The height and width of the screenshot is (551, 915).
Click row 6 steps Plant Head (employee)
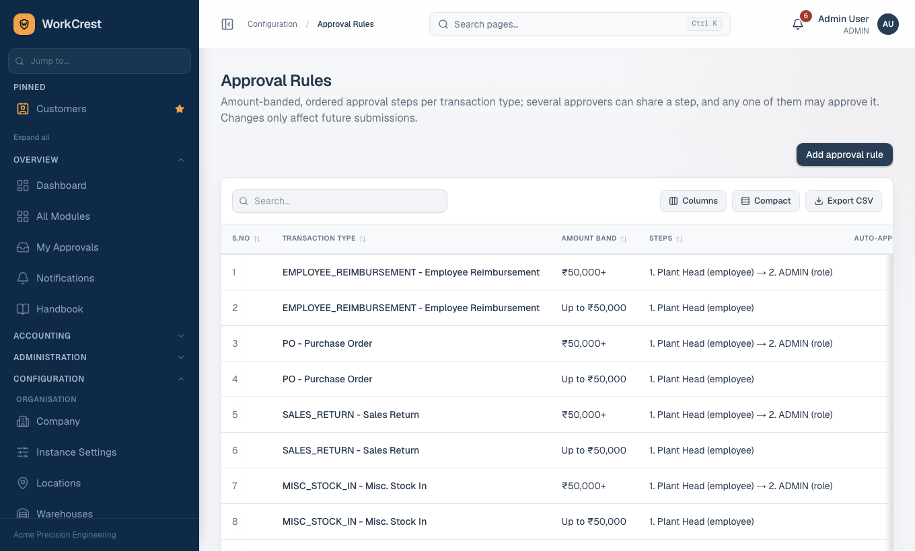click(x=702, y=450)
